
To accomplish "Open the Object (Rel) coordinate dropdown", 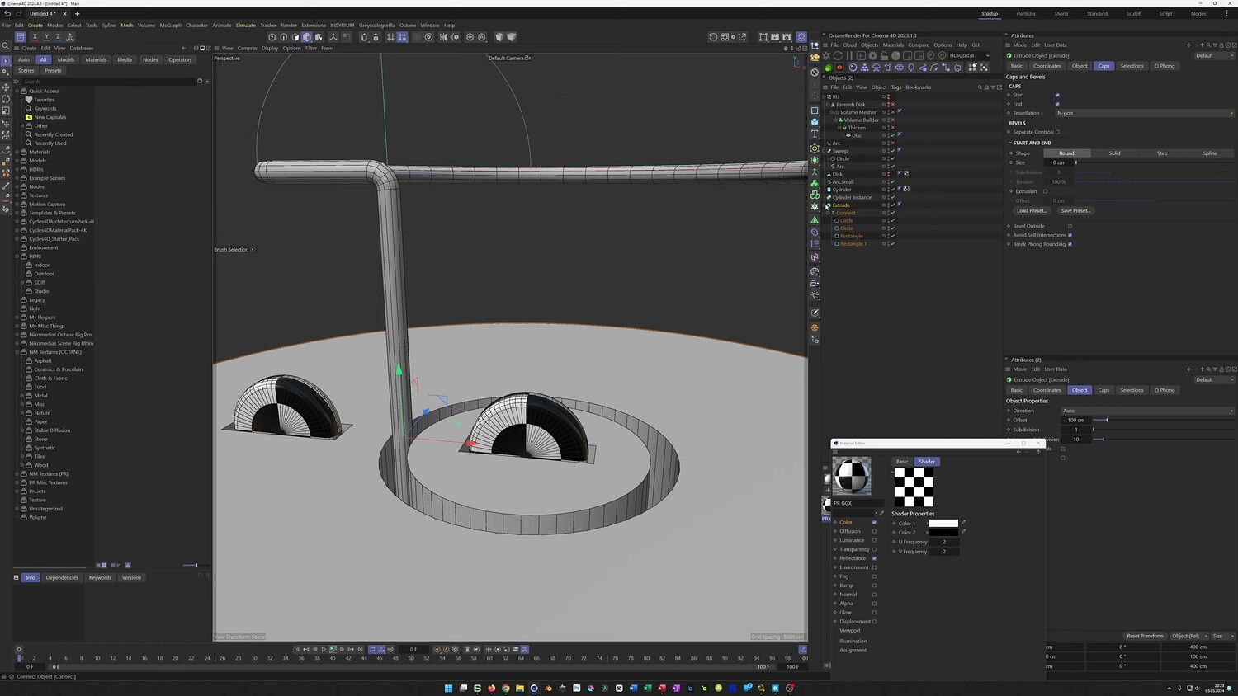I will (x=1188, y=636).
